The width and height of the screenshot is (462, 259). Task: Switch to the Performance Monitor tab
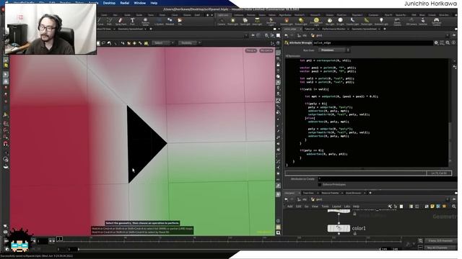334,29
